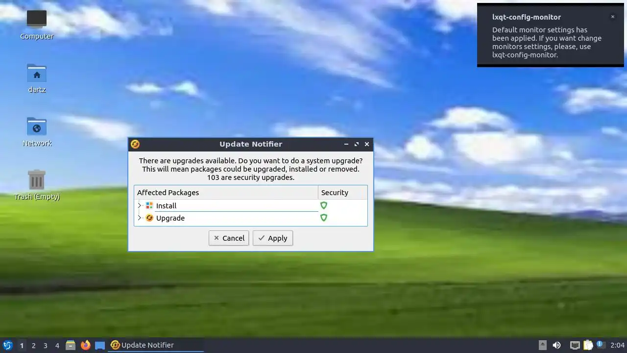
Task: Cancel the system upgrade dialog
Action: pyautogui.click(x=229, y=238)
